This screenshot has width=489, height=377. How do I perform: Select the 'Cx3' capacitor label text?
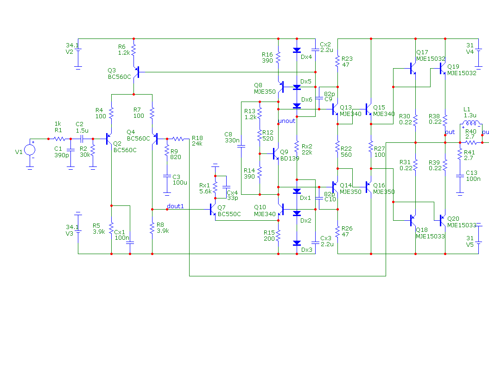click(326, 238)
